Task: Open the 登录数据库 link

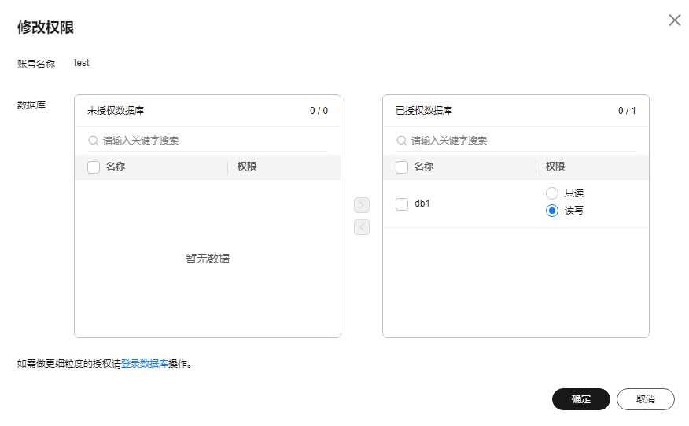Action: [x=145, y=364]
